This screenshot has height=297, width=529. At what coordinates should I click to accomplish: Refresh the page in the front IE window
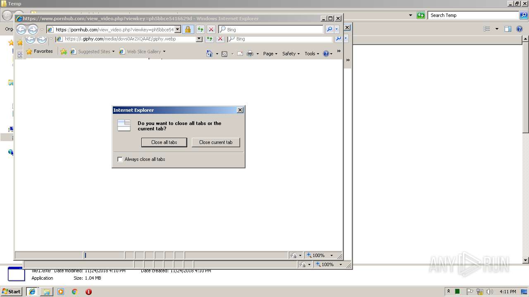200,30
